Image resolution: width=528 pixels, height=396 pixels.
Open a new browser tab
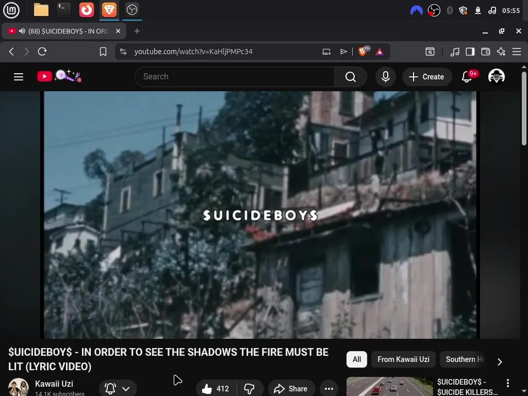point(137,31)
